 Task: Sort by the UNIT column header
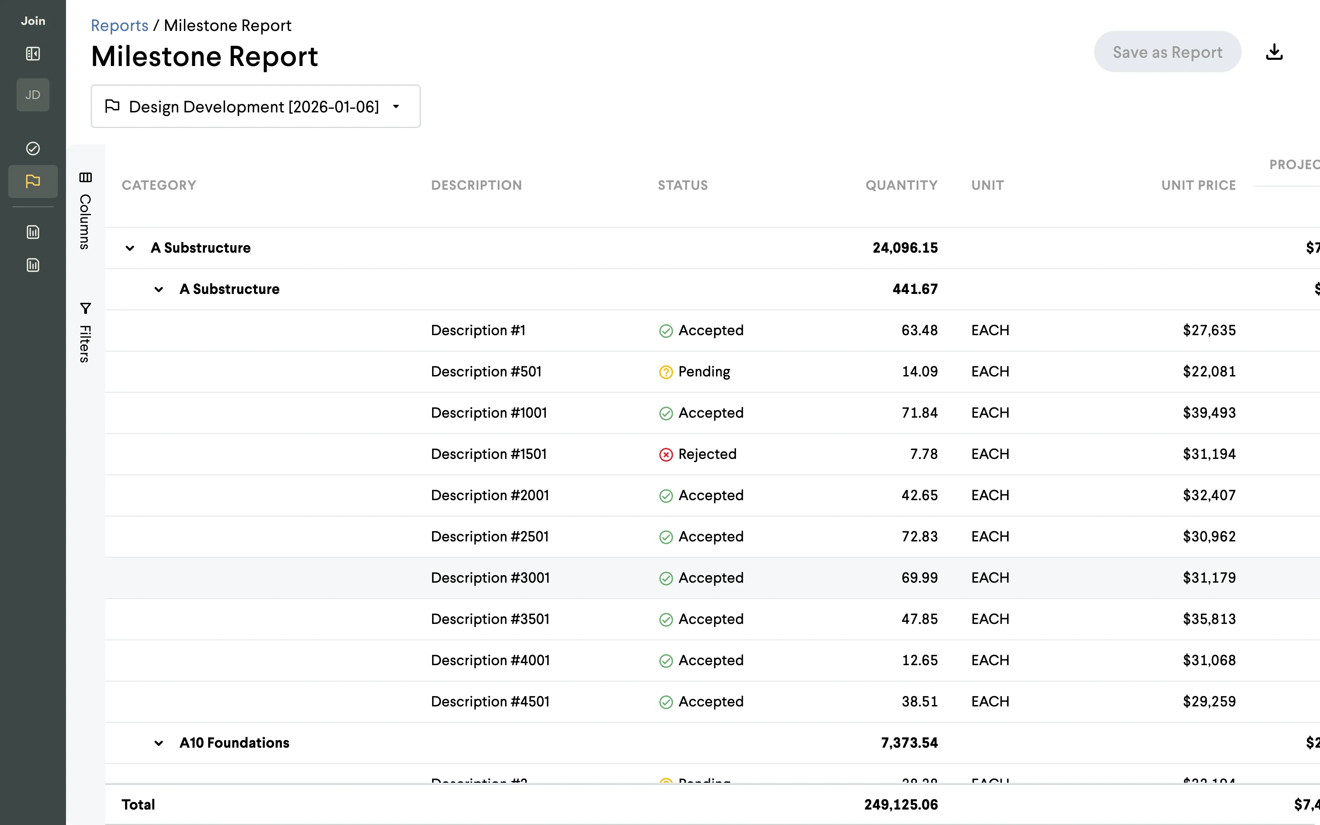pos(987,185)
